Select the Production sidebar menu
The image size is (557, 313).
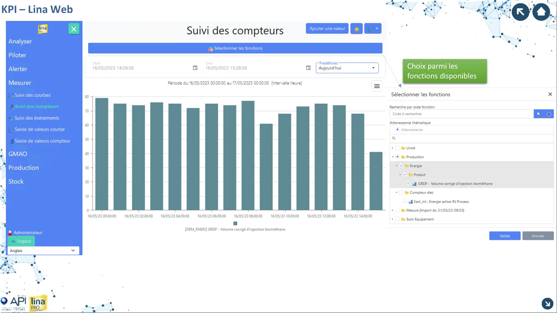[24, 168]
